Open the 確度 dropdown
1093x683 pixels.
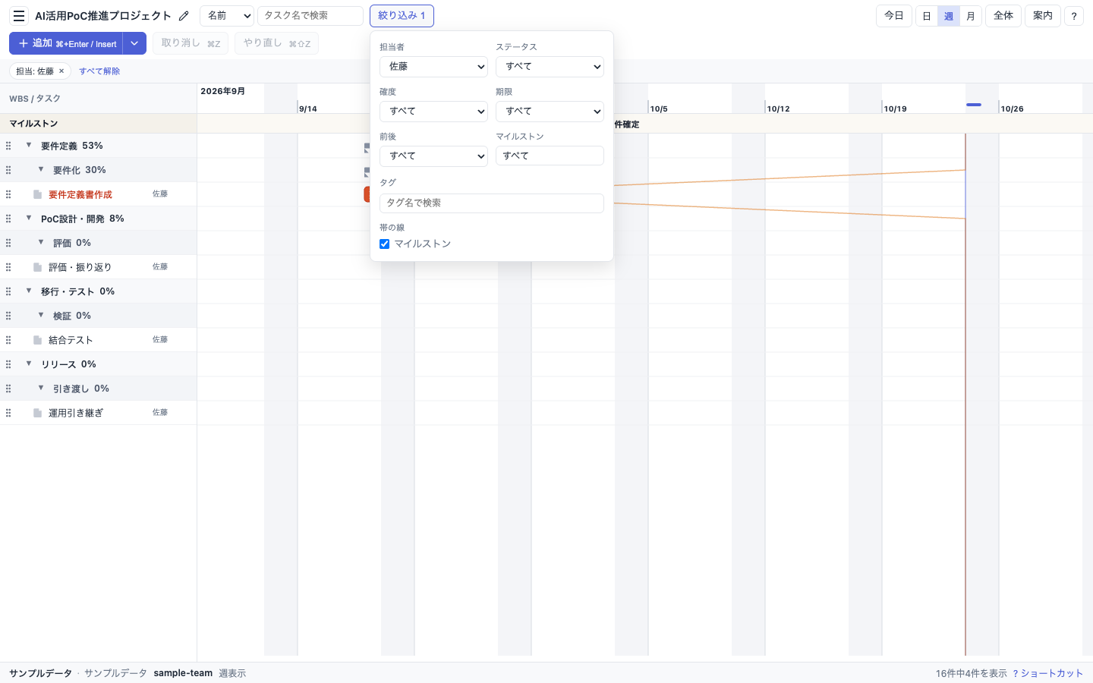433,112
